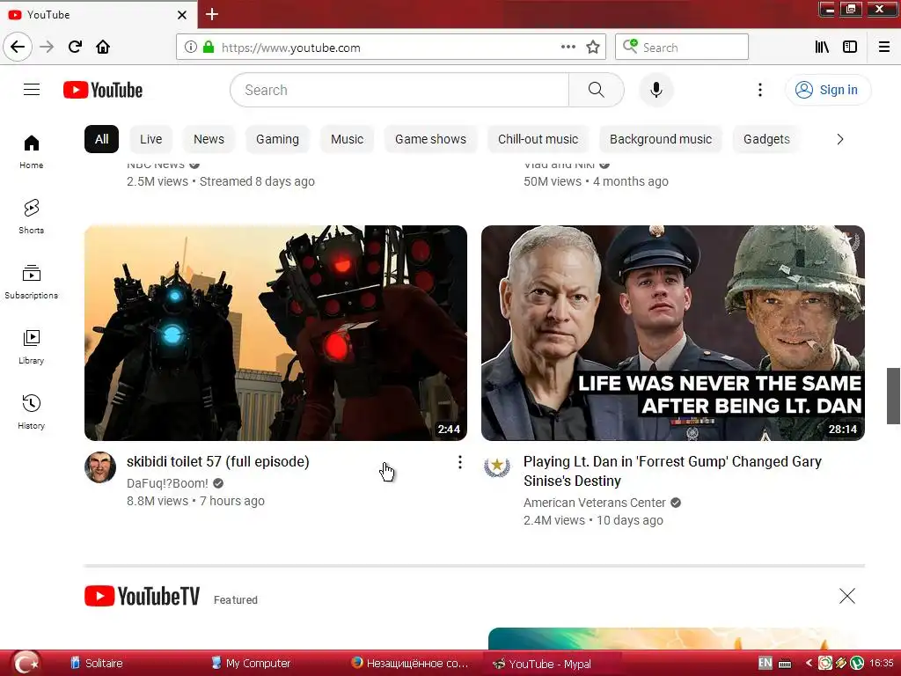The height and width of the screenshot is (676, 901).
Task: Open YouTube settings three-dot menu
Action: click(759, 90)
